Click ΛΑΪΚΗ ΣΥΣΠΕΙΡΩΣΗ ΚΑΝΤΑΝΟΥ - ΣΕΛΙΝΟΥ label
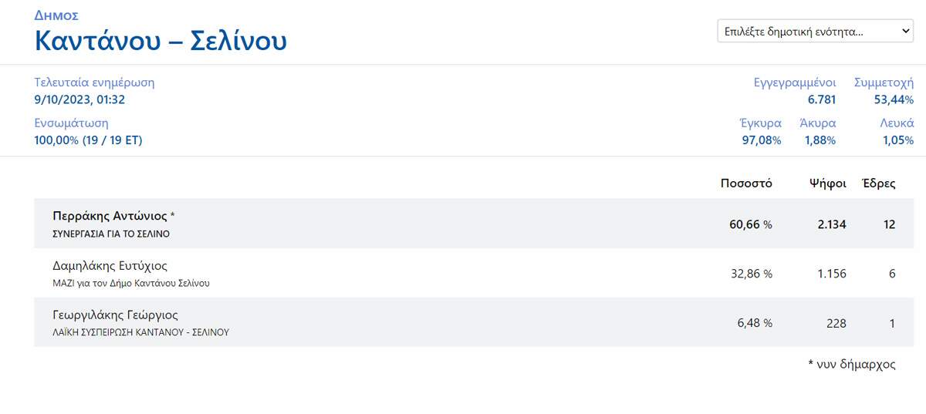This screenshot has height=414, width=926. point(140,332)
